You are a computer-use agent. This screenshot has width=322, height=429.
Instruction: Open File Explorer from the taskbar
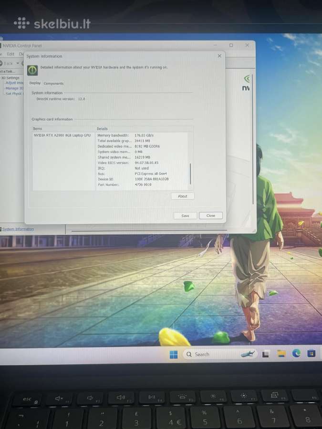click(x=281, y=354)
